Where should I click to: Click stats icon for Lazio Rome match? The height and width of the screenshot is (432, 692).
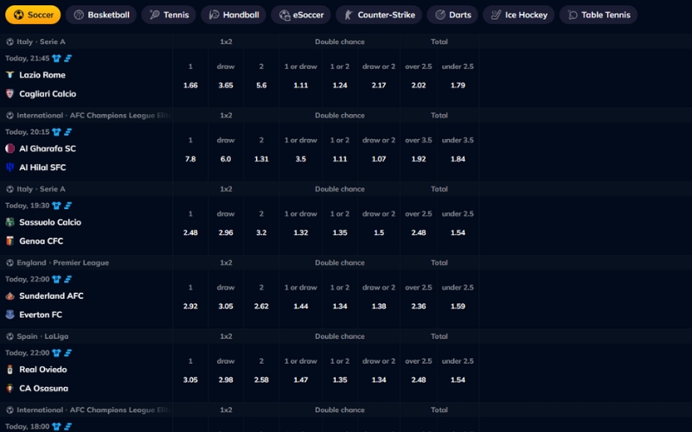(68, 58)
